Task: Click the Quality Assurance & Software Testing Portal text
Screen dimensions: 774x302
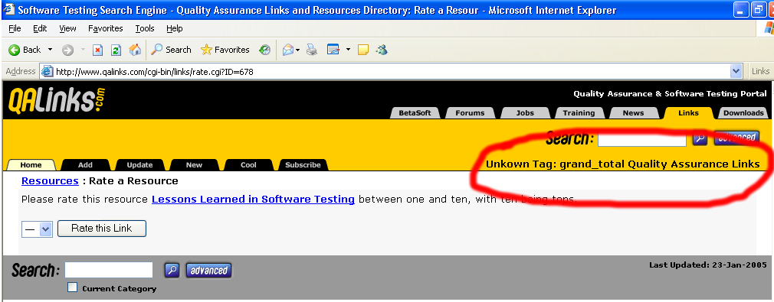Action: coord(670,93)
